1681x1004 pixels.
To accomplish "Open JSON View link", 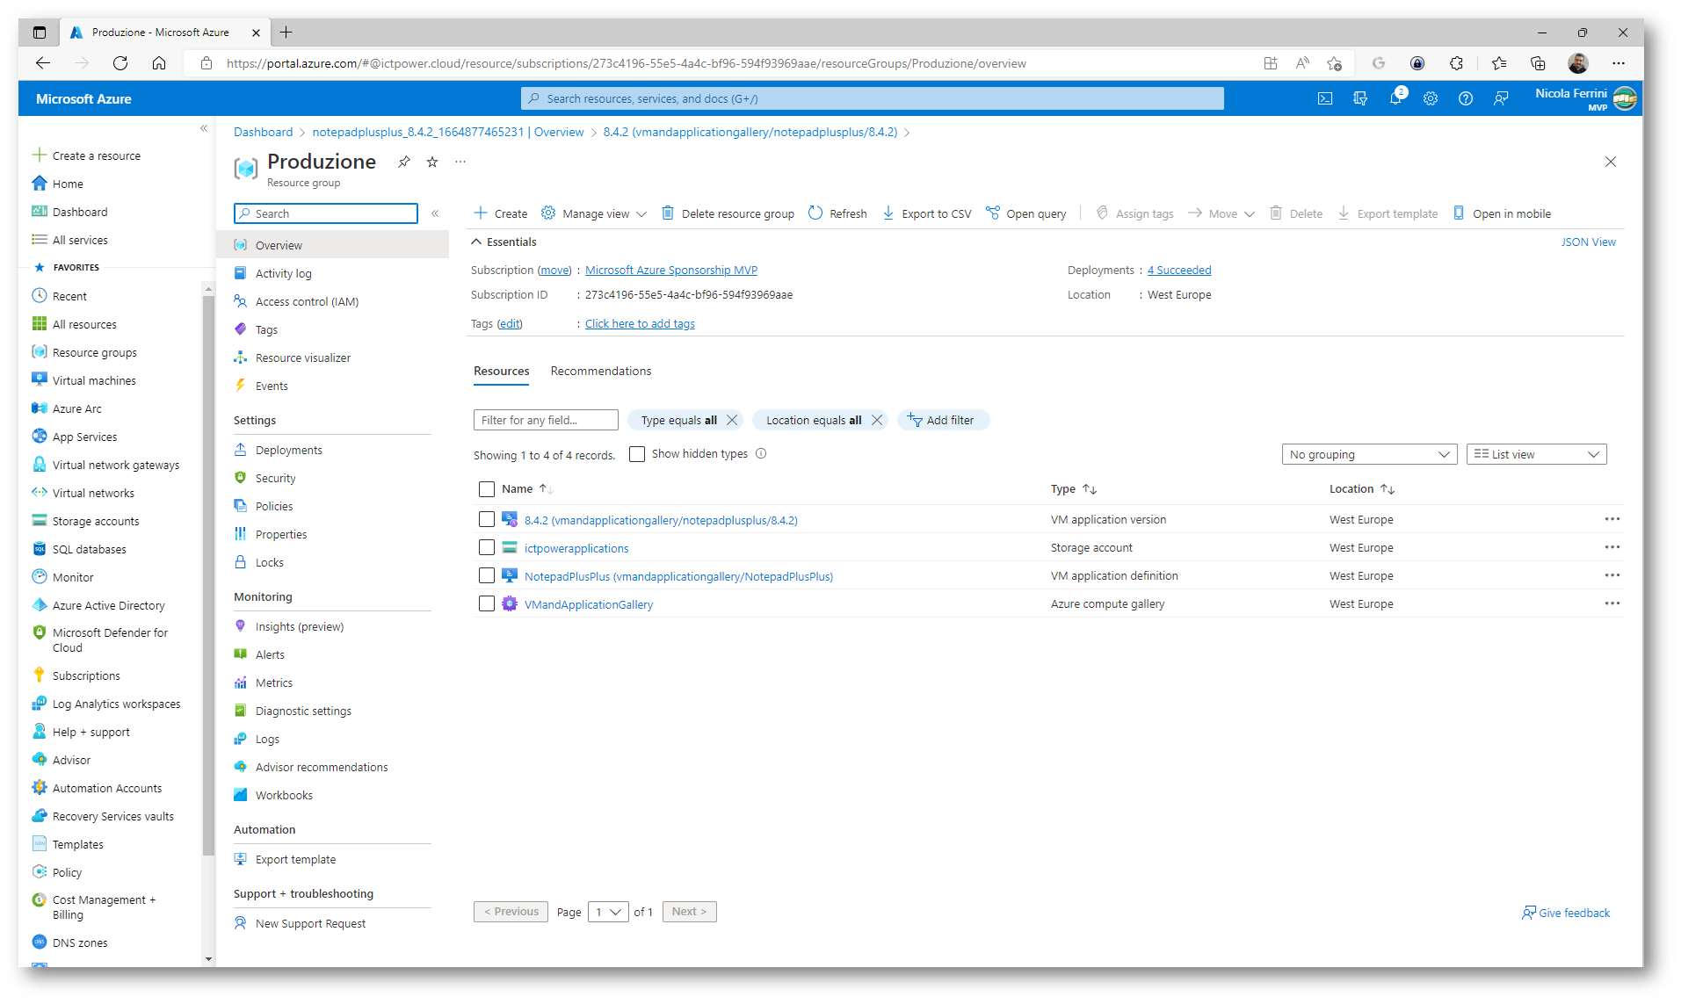I will coord(1588,242).
